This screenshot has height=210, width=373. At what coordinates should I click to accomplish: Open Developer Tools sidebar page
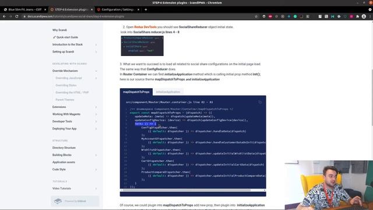pyautogui.click(x=62, y=121)
